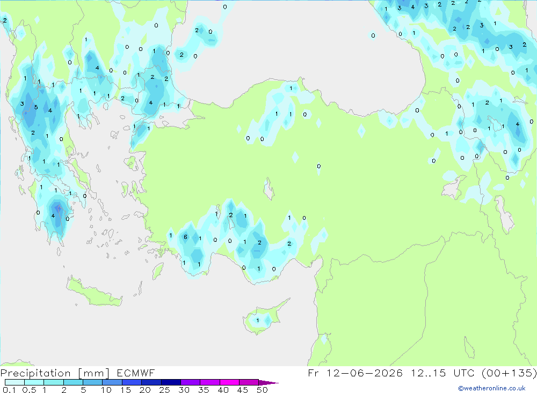This screenshot has height=393, width=537.
Task: Click the '(00+135)' forecast offset text
Action: (x=509, y=373)
